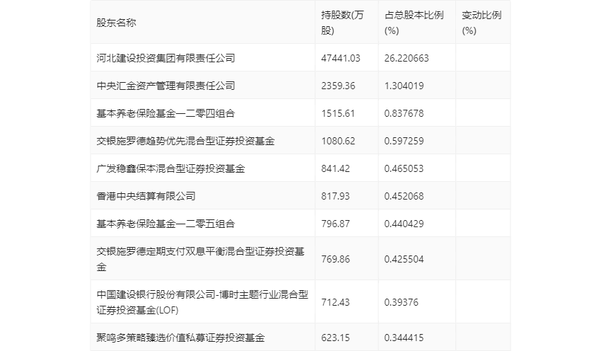Select the holding value 712.43
The width and height of the screenshot is (601, 351).
coord(335,302)
